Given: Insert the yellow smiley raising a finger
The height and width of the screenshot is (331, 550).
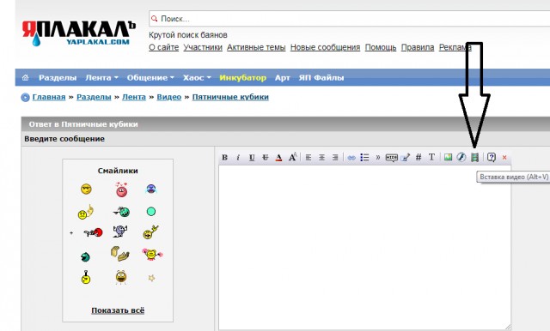Looking at the screenshot, I should (85, 212).
